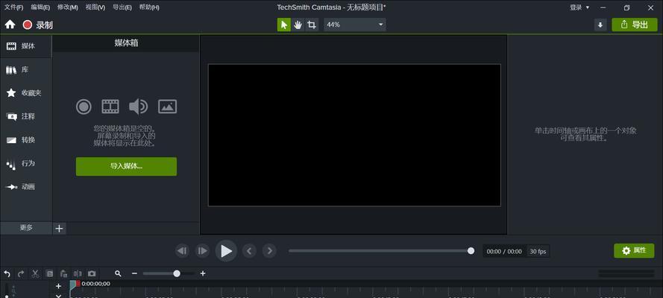
Task: Select the arrow Edit mode tool
Action: click(x=284, y=25)
